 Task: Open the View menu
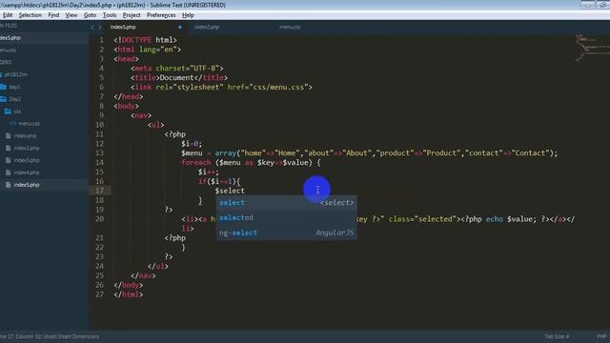click(71, 15)
